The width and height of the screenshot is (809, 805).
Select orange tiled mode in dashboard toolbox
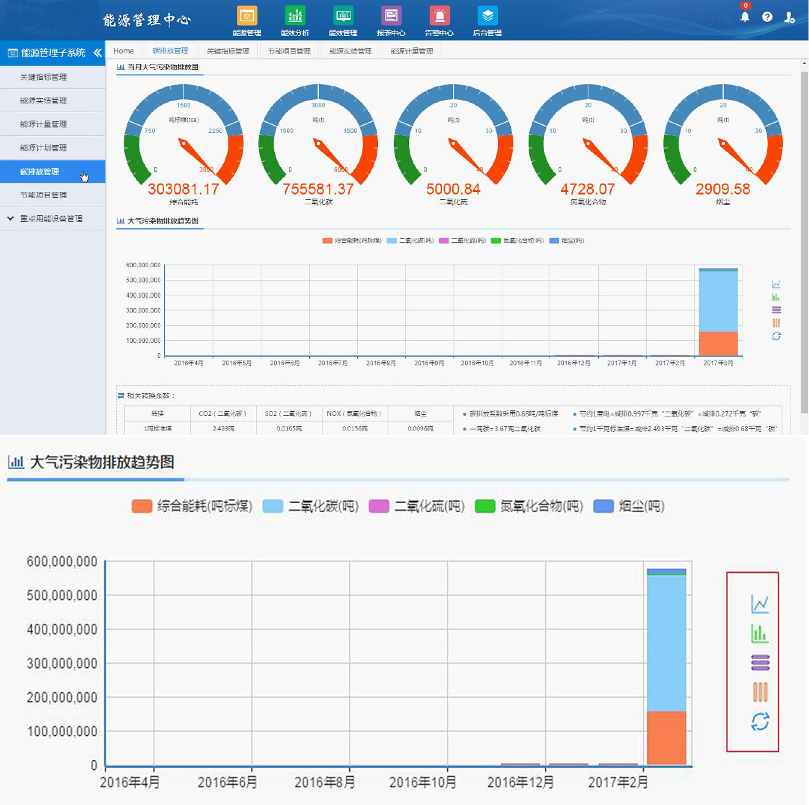click(776, 323)
